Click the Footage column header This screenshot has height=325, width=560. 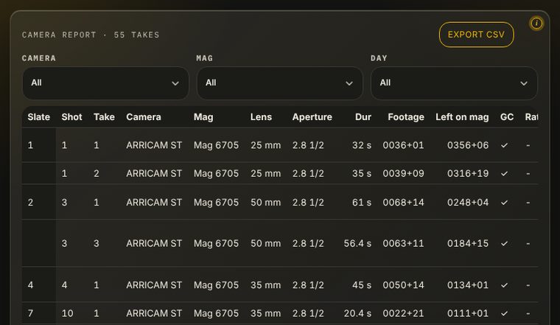pos(406,117)
